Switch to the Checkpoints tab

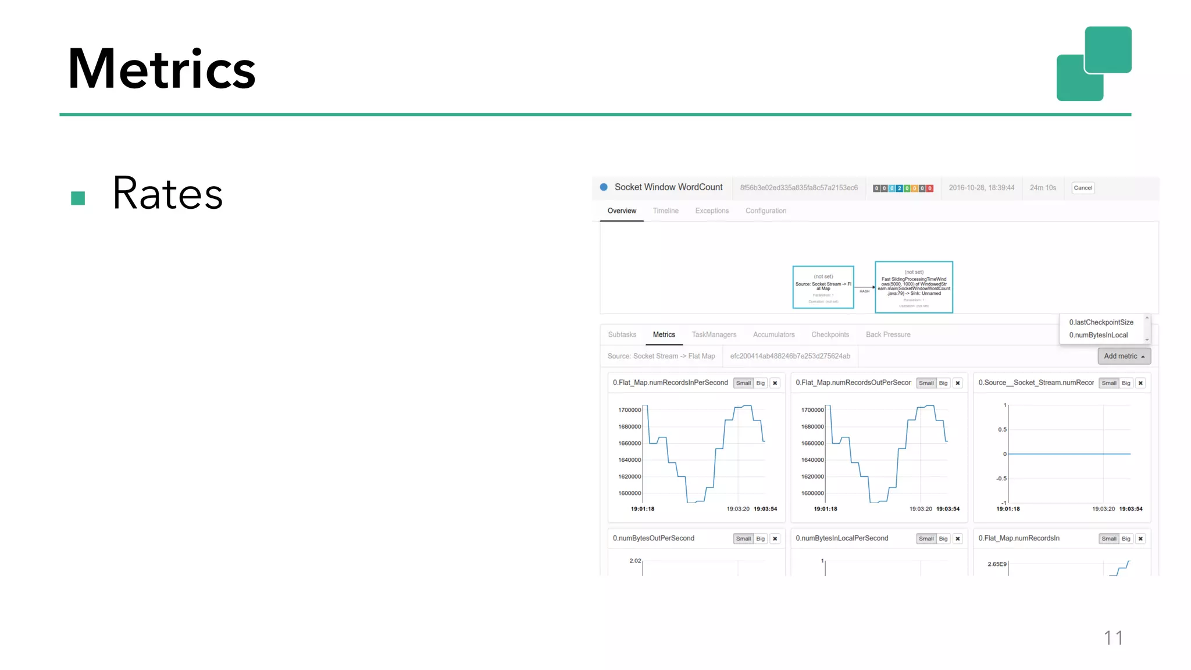830,334
